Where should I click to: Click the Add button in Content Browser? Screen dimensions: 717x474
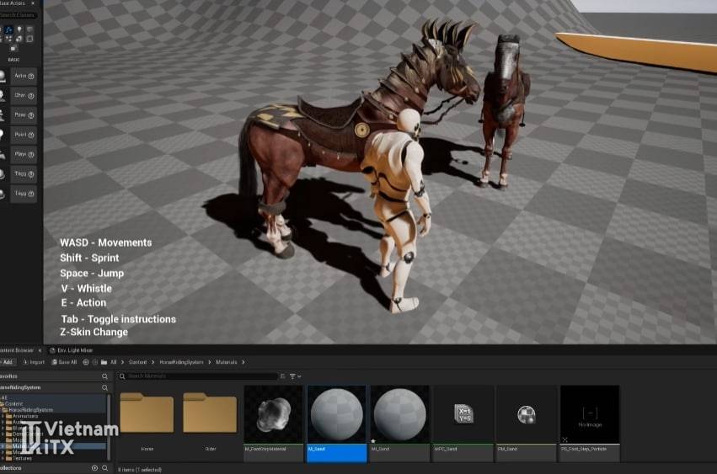[8, 362]
